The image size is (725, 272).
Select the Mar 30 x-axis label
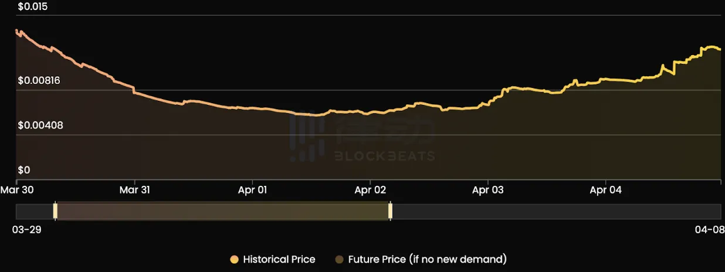pos(18,190)
